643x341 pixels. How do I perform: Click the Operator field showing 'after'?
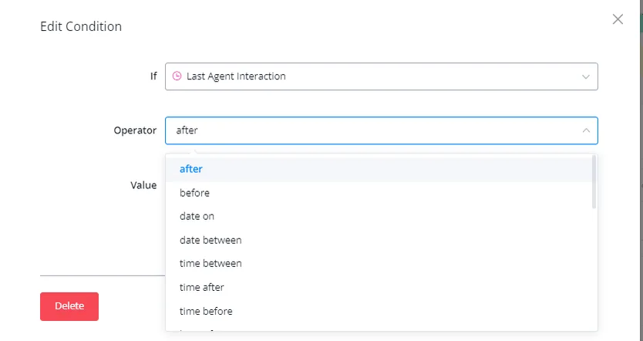382,130
